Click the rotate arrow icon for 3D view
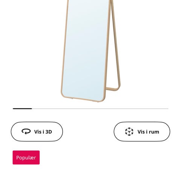181x181 pixels. coord(26,132)
